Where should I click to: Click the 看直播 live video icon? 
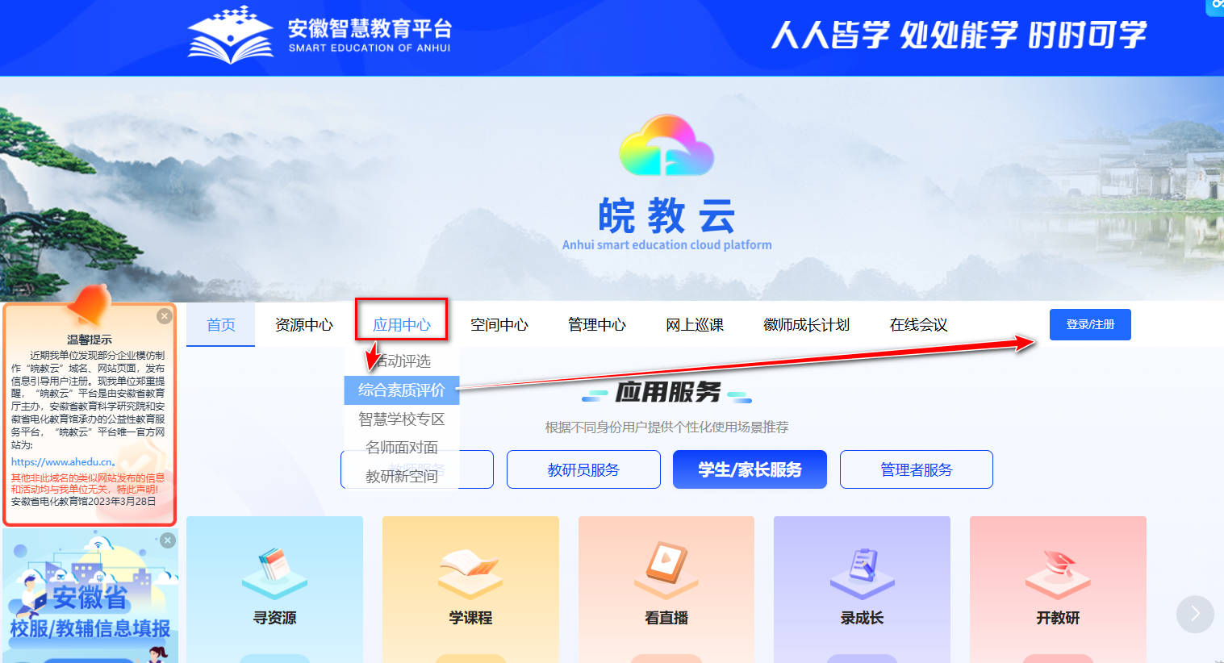pyautogui.click(x=666, y=568)
